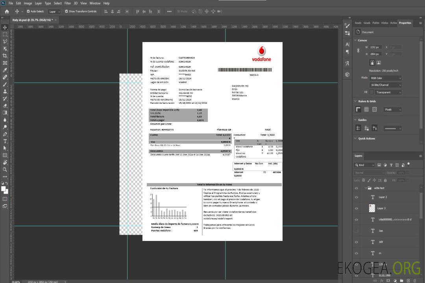Hide the 'm' text layer
Image resolution: width=425 pixels, height=283 pixels.
[357, 254]
